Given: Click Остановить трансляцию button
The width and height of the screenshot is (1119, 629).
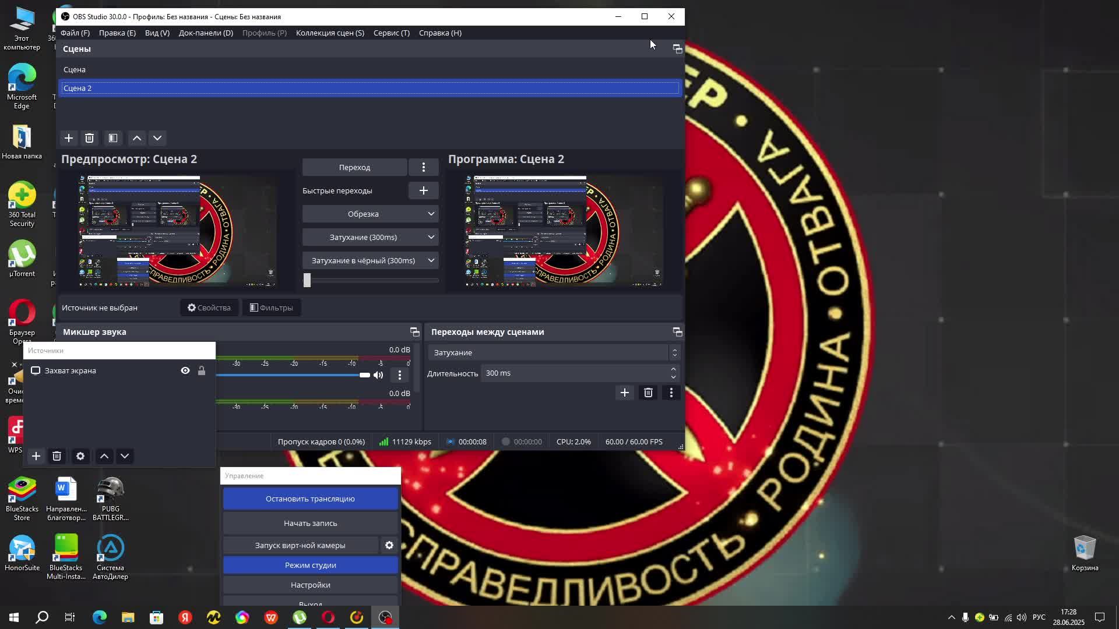Looking at the screenshot, I should tap(310, 499).
